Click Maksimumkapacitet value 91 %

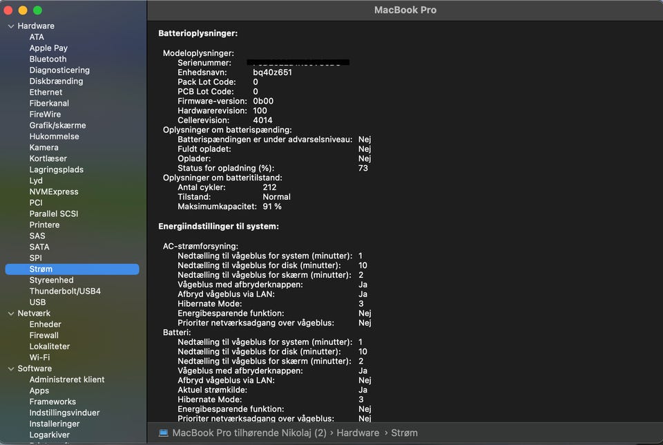272,207
